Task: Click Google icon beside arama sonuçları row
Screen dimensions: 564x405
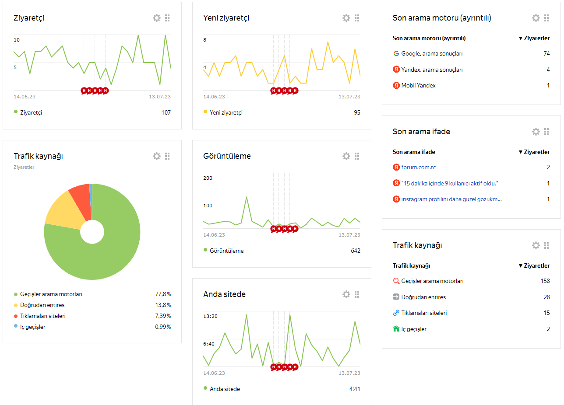Action: tap(396, 53)
